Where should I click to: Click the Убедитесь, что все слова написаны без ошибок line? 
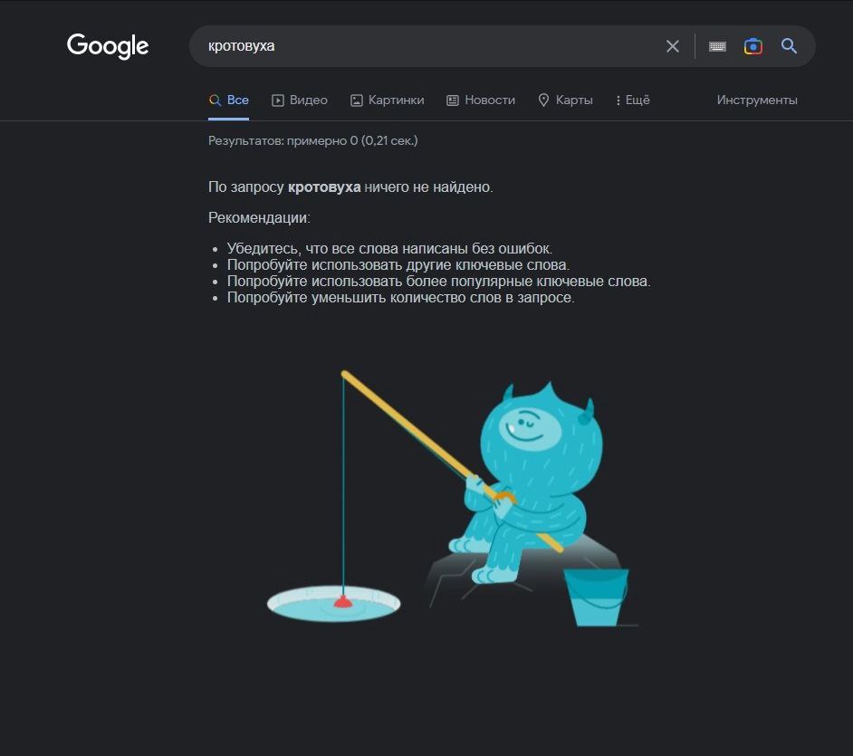(389, 249)
